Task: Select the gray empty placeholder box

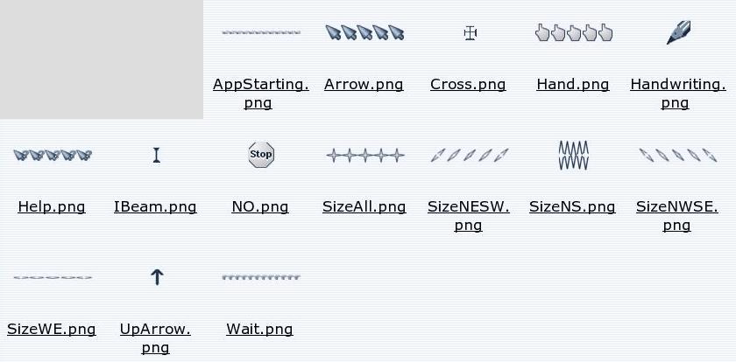Action: [x=102, y=59]
